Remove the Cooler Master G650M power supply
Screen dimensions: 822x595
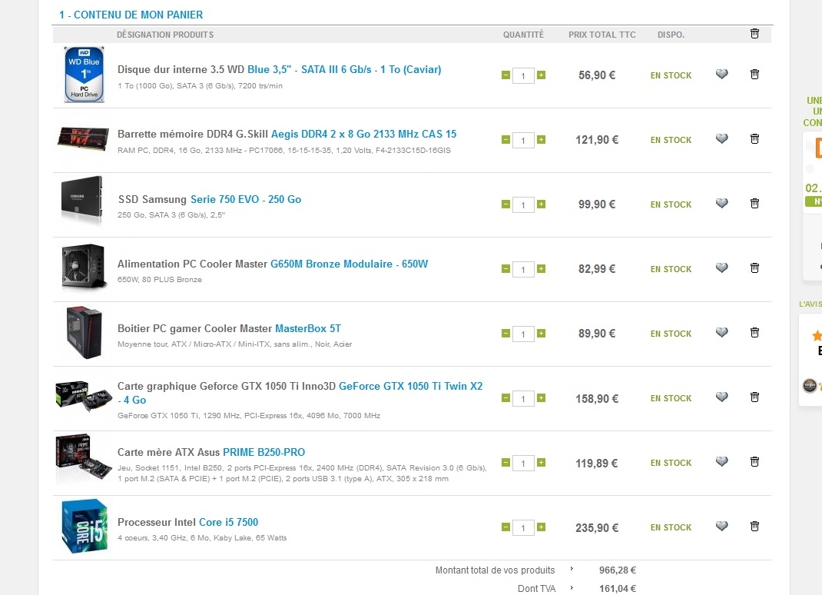754,268
